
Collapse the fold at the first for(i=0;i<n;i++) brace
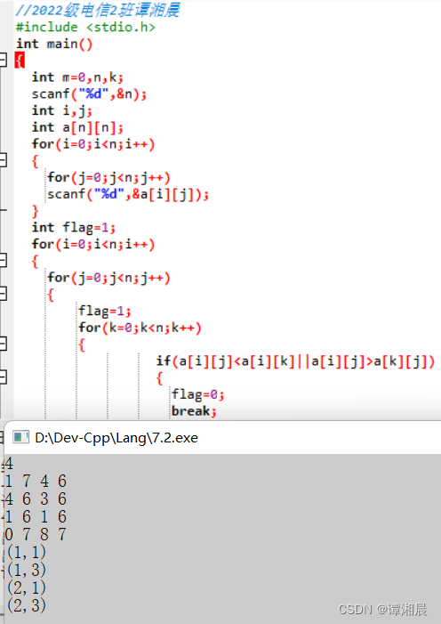3,160
